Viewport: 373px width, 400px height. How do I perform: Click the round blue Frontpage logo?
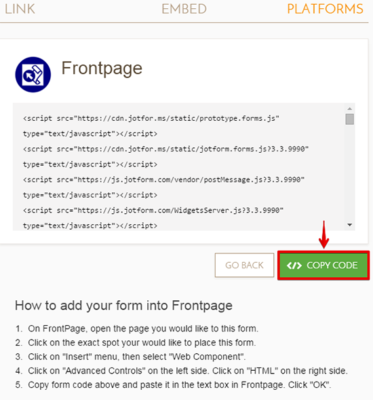tap(33, 75)
